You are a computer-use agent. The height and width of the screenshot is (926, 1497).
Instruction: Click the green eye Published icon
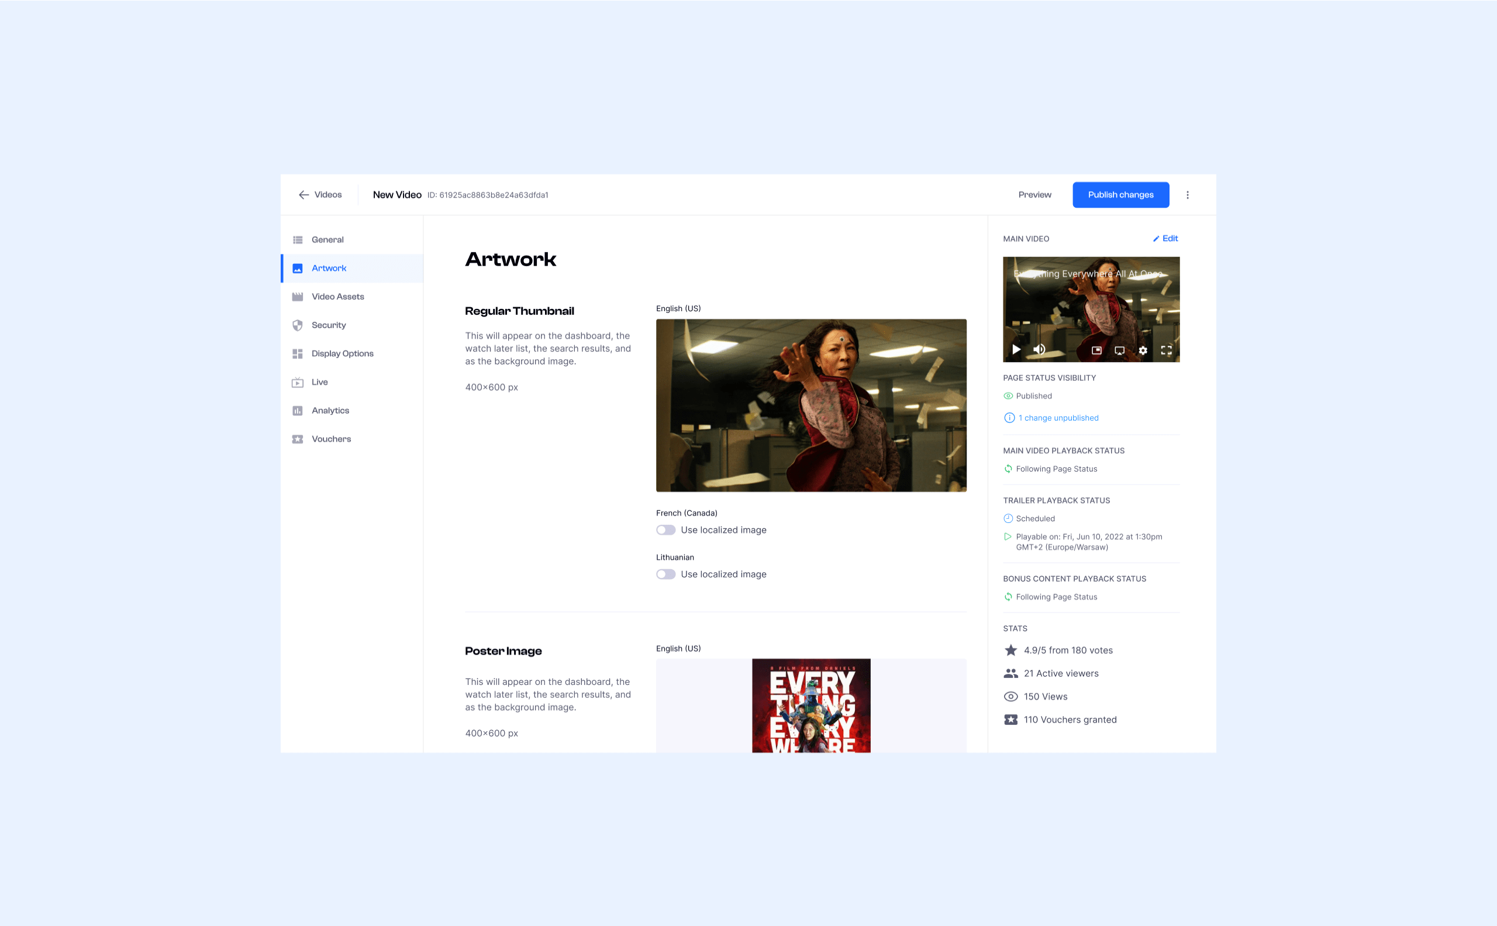1008,395
